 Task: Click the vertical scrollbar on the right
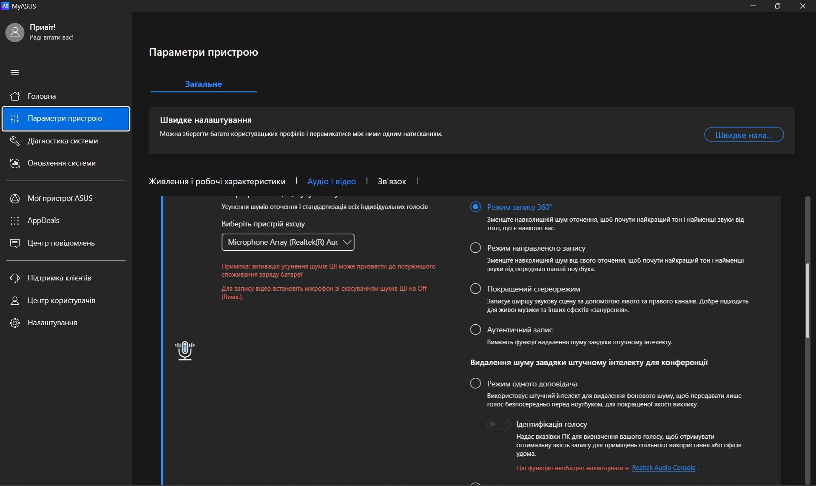click(x=807, y=300)
